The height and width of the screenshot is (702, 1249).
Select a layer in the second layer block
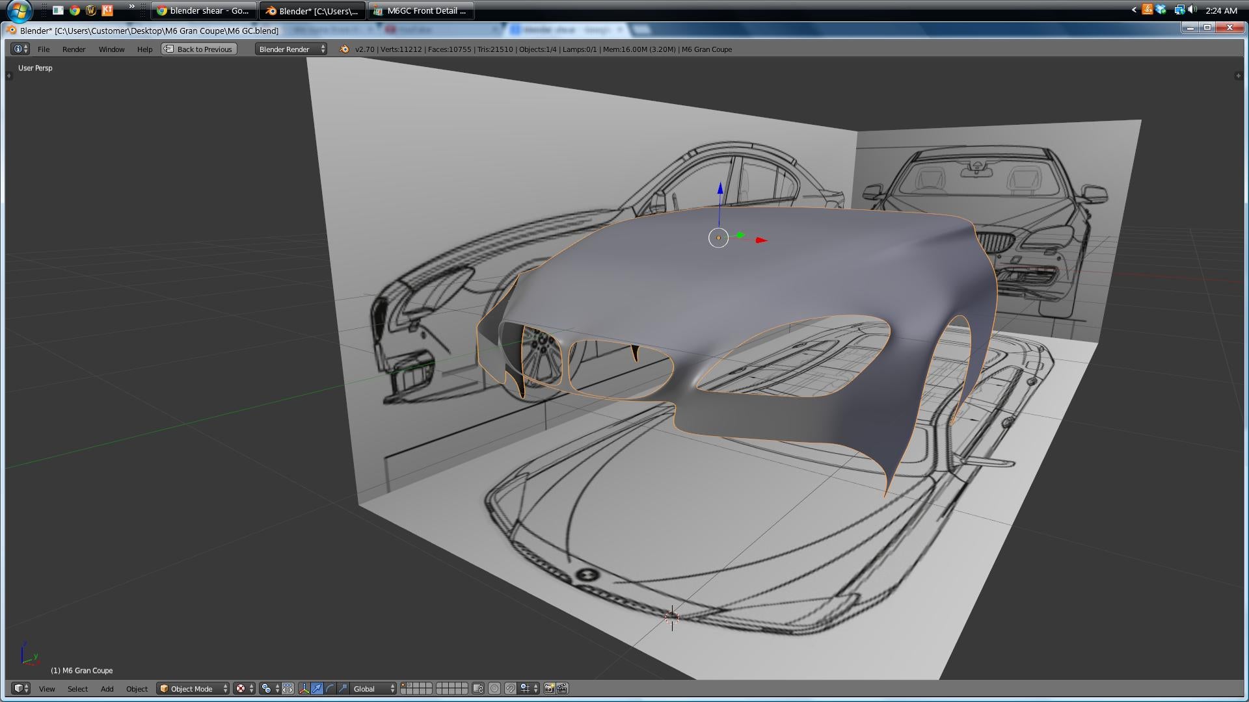pyautogui.click(x=451, y=688)
